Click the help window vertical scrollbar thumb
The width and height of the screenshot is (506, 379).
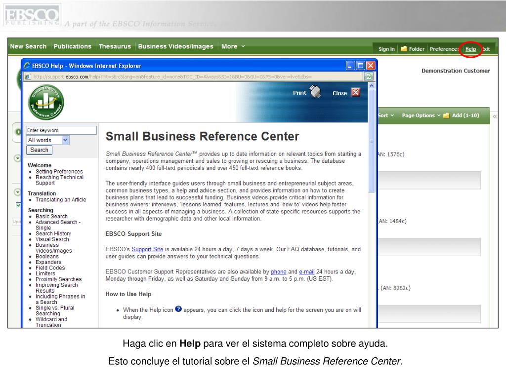coord(372,141)
